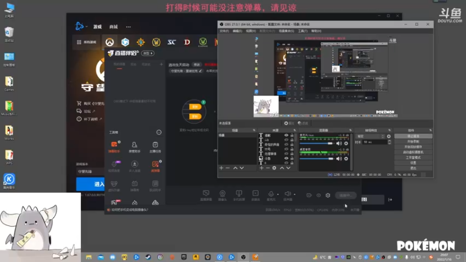Screen dimensions: 466x262
Task: Click the 论坛 forum link
Action: coord(86,111)
